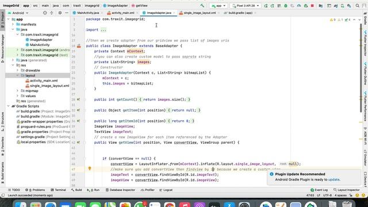Click the editor vertical scrollbar thumb
368x207 pixels.
tap(361, 68)
